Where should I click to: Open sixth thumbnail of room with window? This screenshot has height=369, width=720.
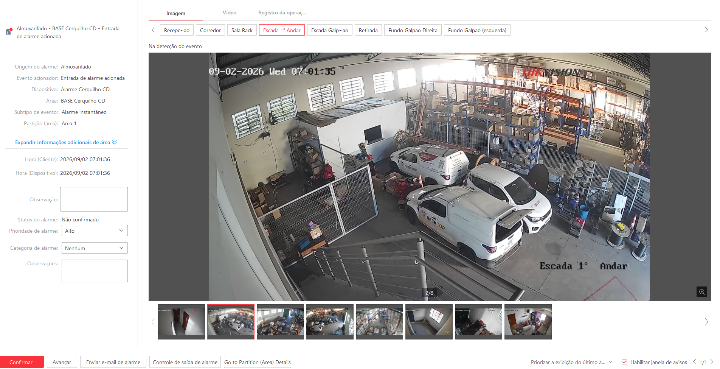(429, 322)
